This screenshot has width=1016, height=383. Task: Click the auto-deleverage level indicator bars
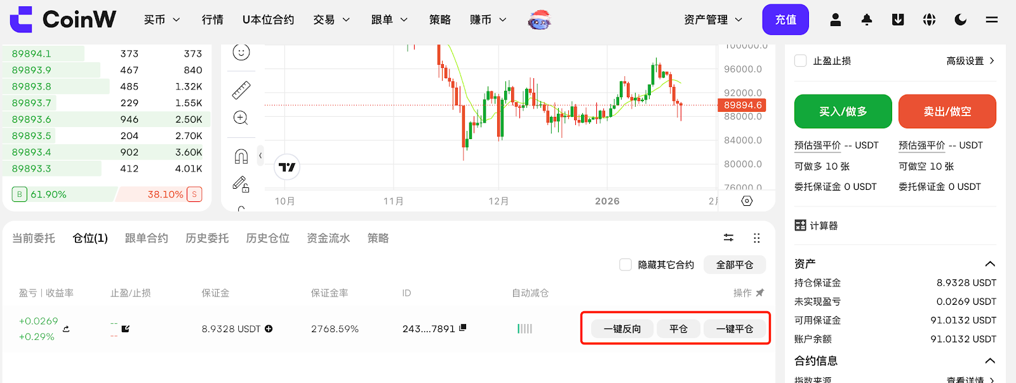click(x=525, y=329)
